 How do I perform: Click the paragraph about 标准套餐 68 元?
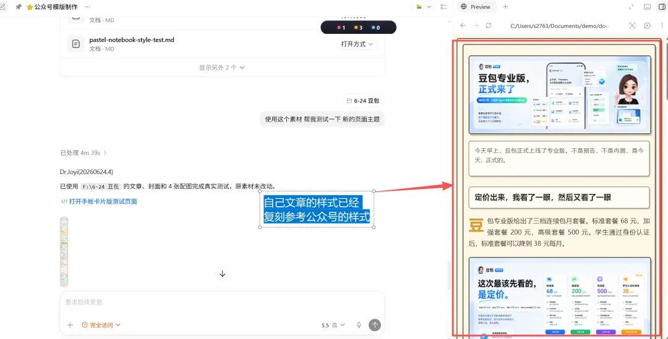point(559,232)
